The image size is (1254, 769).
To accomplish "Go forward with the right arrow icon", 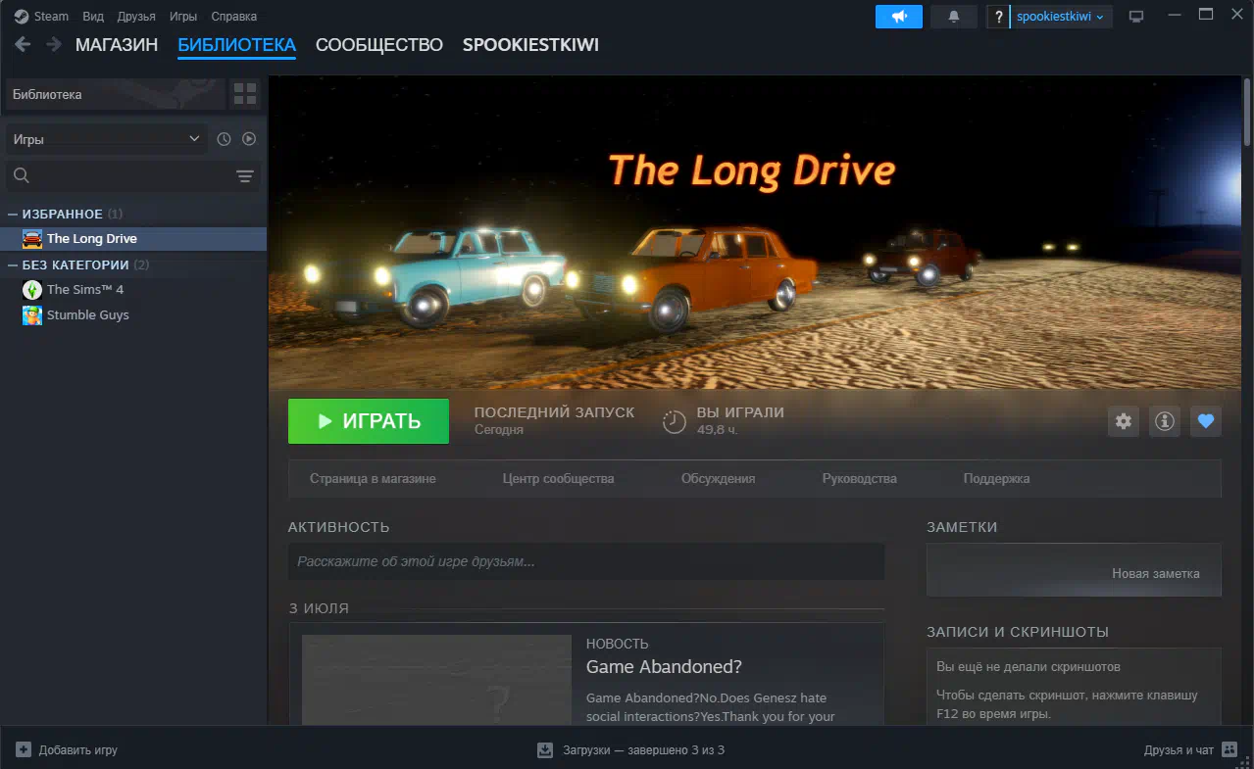I will (54, 44).
